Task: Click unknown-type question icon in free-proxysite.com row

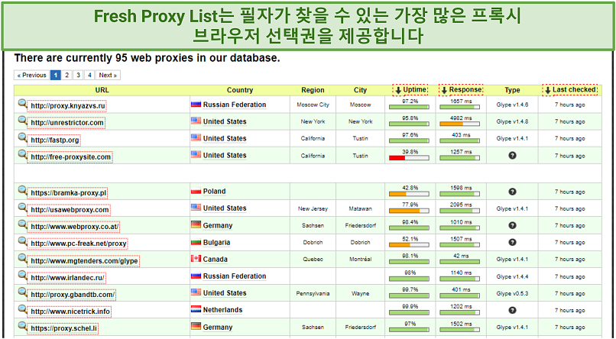Action: tap(512, 156)
